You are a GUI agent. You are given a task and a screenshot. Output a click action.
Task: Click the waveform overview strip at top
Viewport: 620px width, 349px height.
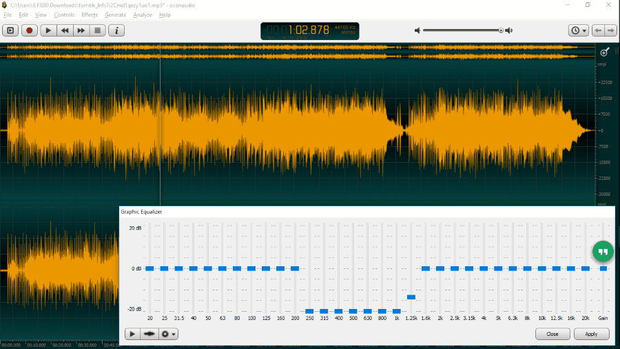pos(298,52)
